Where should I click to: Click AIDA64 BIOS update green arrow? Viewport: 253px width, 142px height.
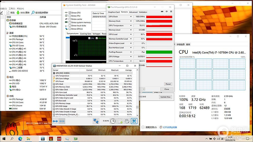pyautogui.click(x=18, y=13)
